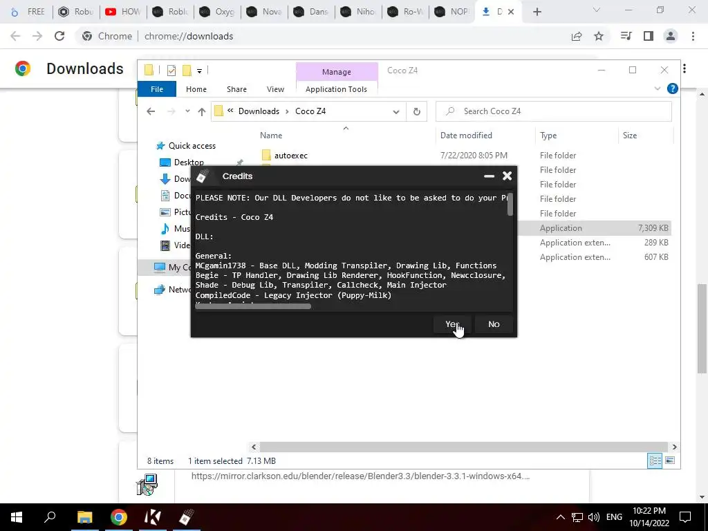Select the Manage contextual tab
Image resolution: width=708 pixels, height=531 pixels.
click(x=337, y=72)
